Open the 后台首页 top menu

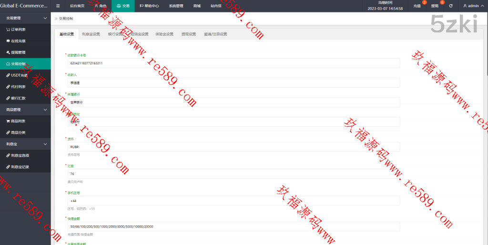tap(77, 6)
